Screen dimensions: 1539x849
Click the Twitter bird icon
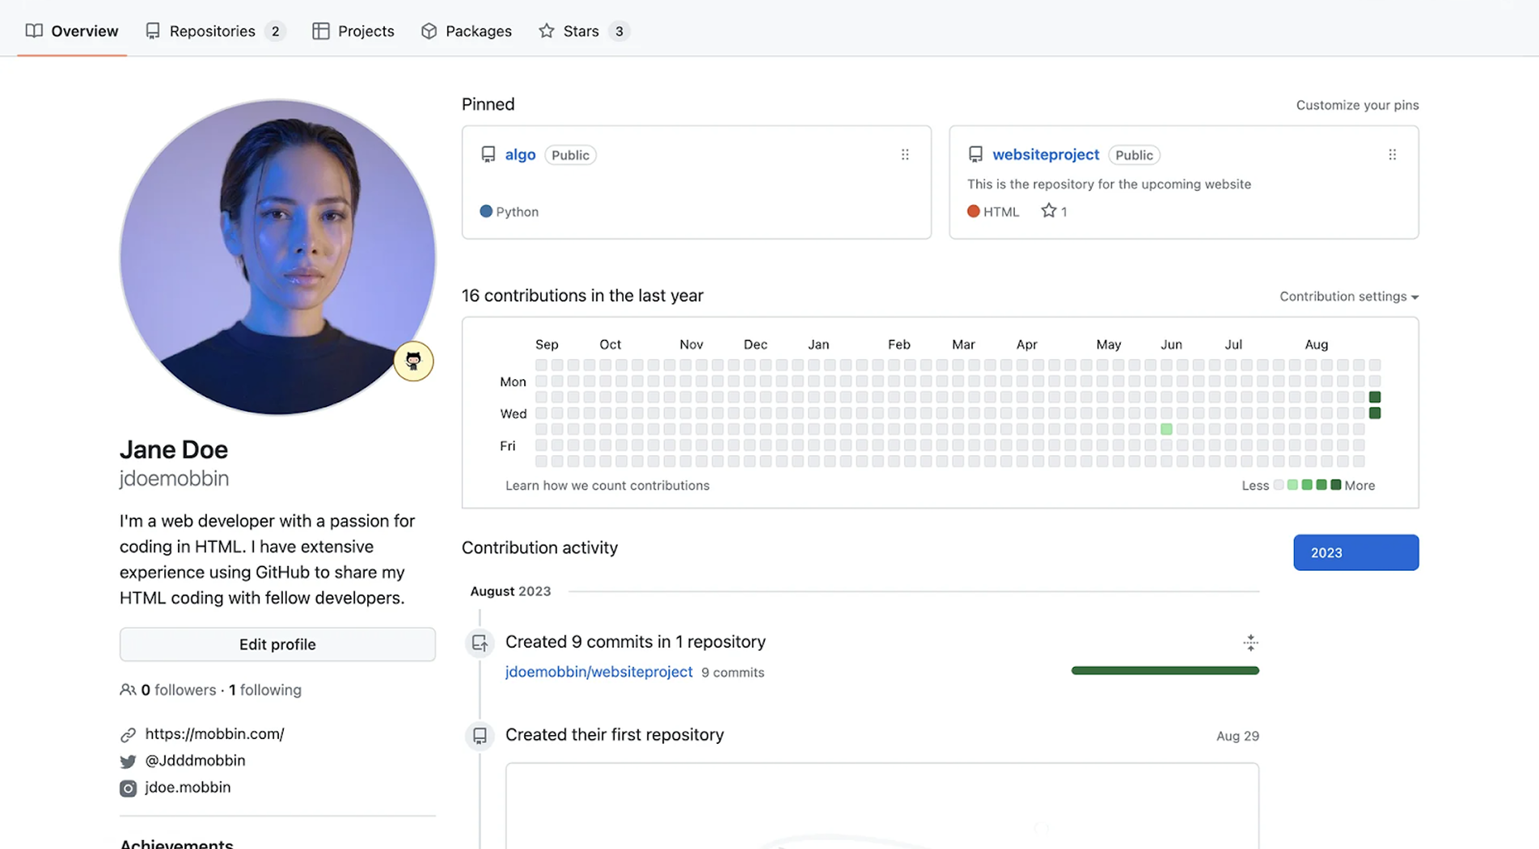[x=128, y=761]
